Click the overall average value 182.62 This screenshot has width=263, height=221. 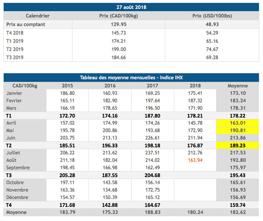tap(237, 212)
